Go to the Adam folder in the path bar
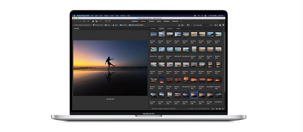Screen dimensions: 303x132 click(x=115, y=25)
